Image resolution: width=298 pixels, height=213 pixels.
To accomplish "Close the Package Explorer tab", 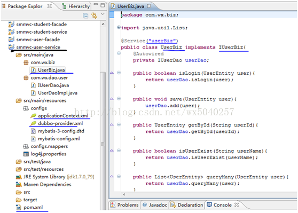I will coord(50,6).
